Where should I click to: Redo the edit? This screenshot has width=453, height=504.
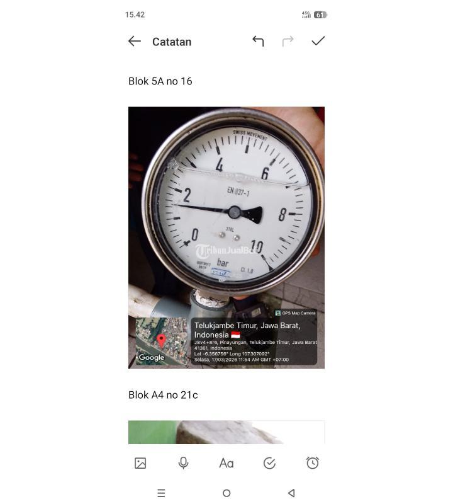(288, 41)
